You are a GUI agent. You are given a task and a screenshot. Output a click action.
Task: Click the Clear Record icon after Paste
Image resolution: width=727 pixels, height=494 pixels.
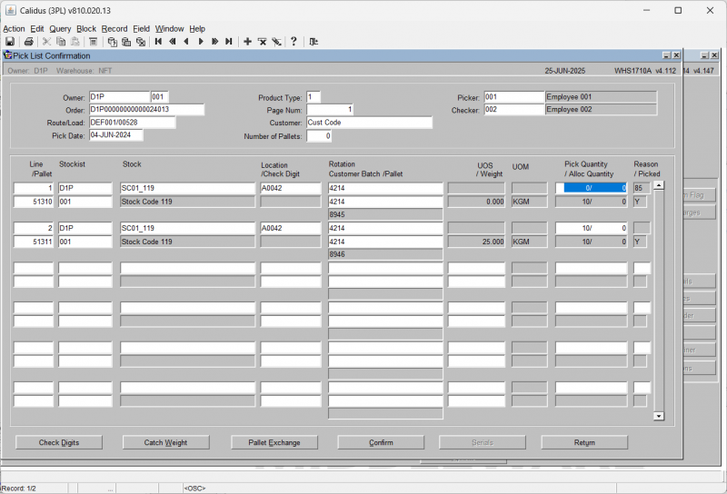pyautogui.click(x=94, y=42)
